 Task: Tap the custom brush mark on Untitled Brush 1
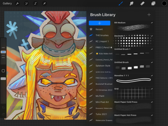(152, 49)
